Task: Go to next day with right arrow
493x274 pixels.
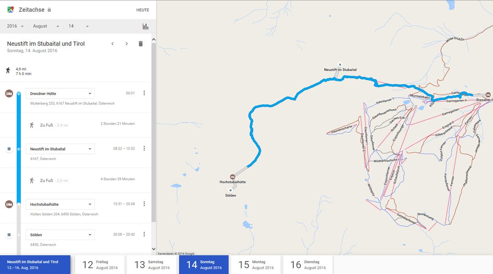Action: 127,44
